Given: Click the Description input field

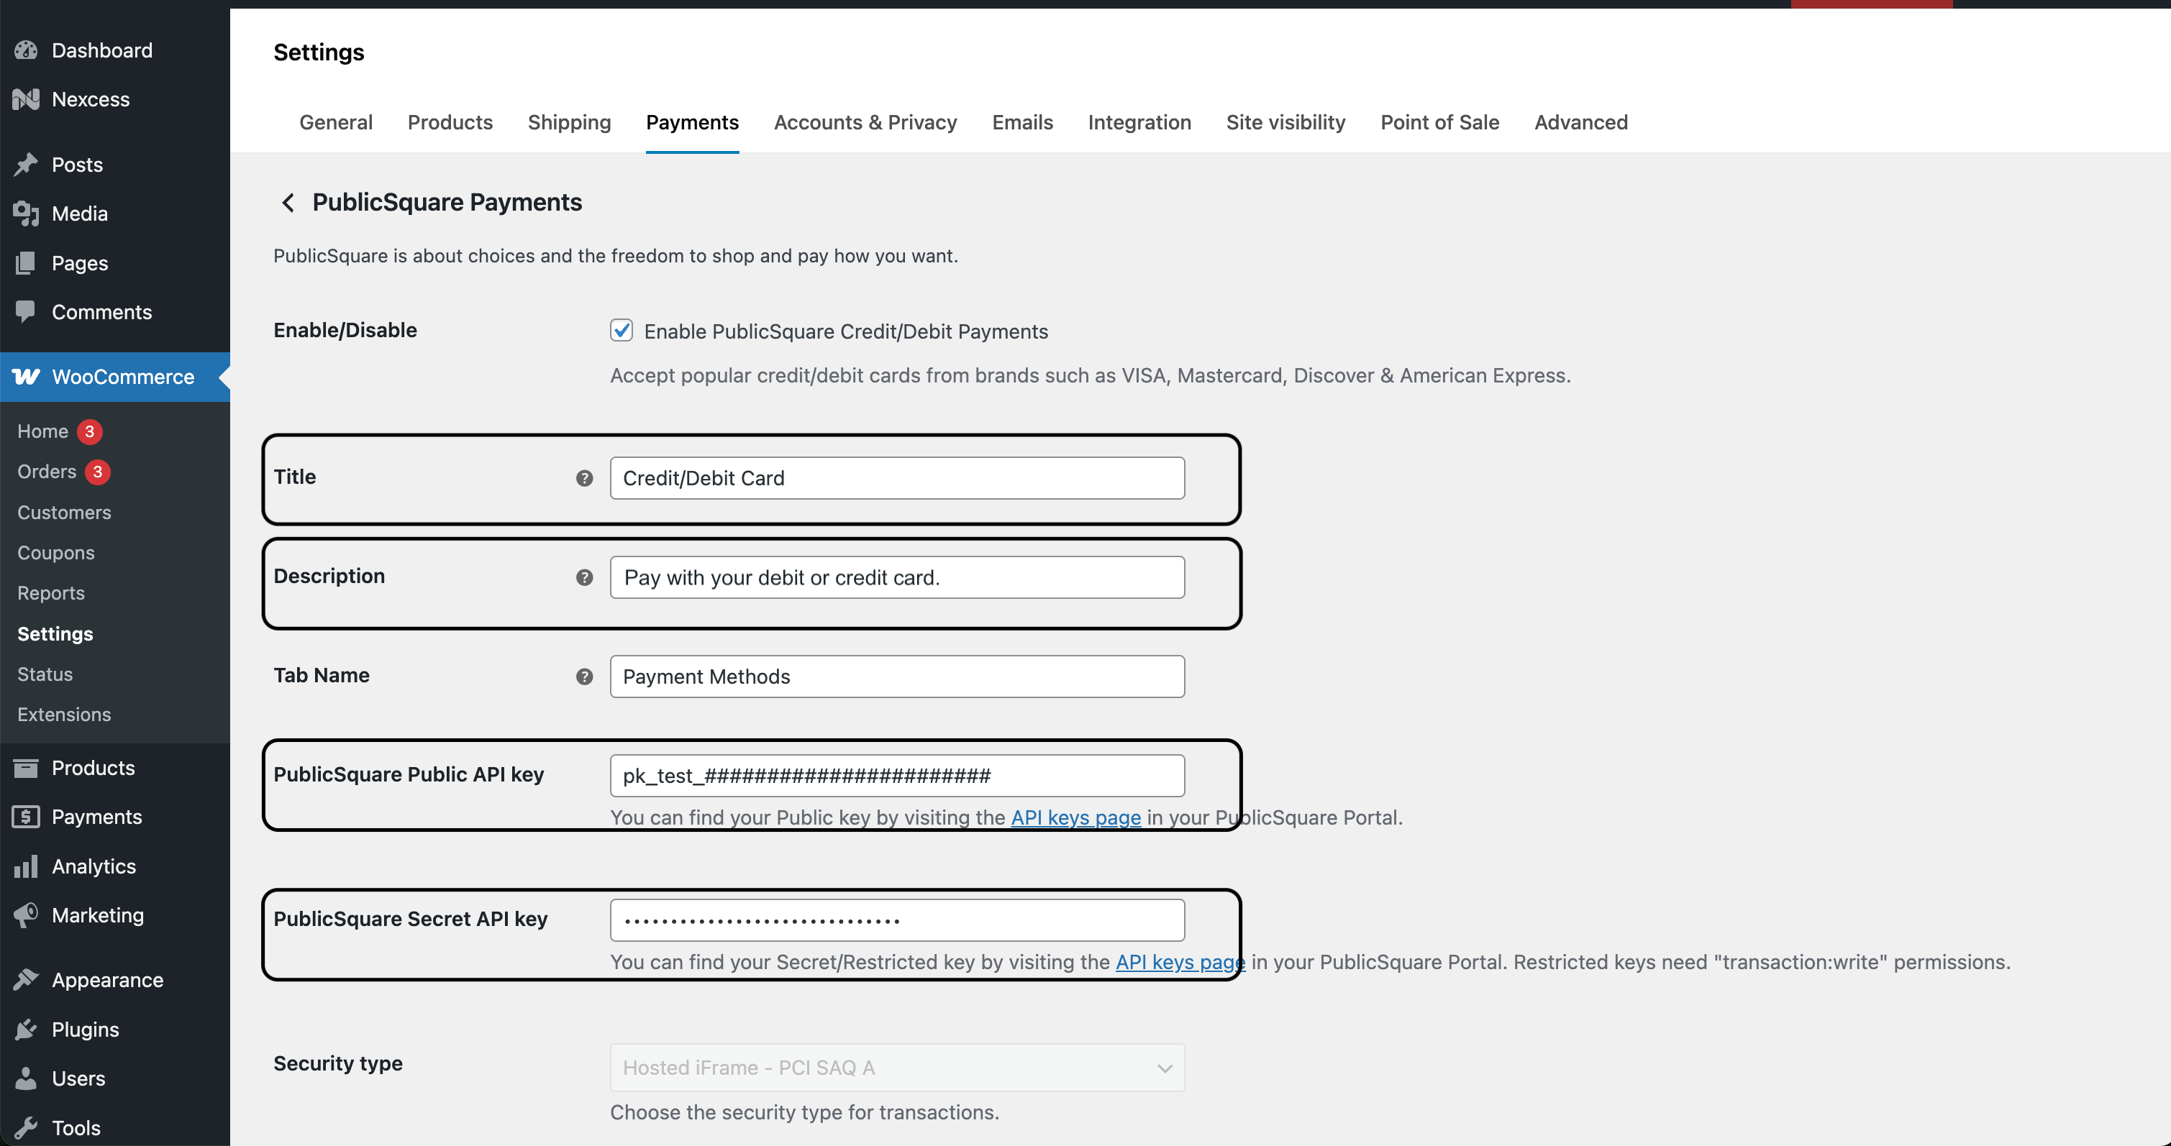Looking at the screenshot, I should pos(897,577).
